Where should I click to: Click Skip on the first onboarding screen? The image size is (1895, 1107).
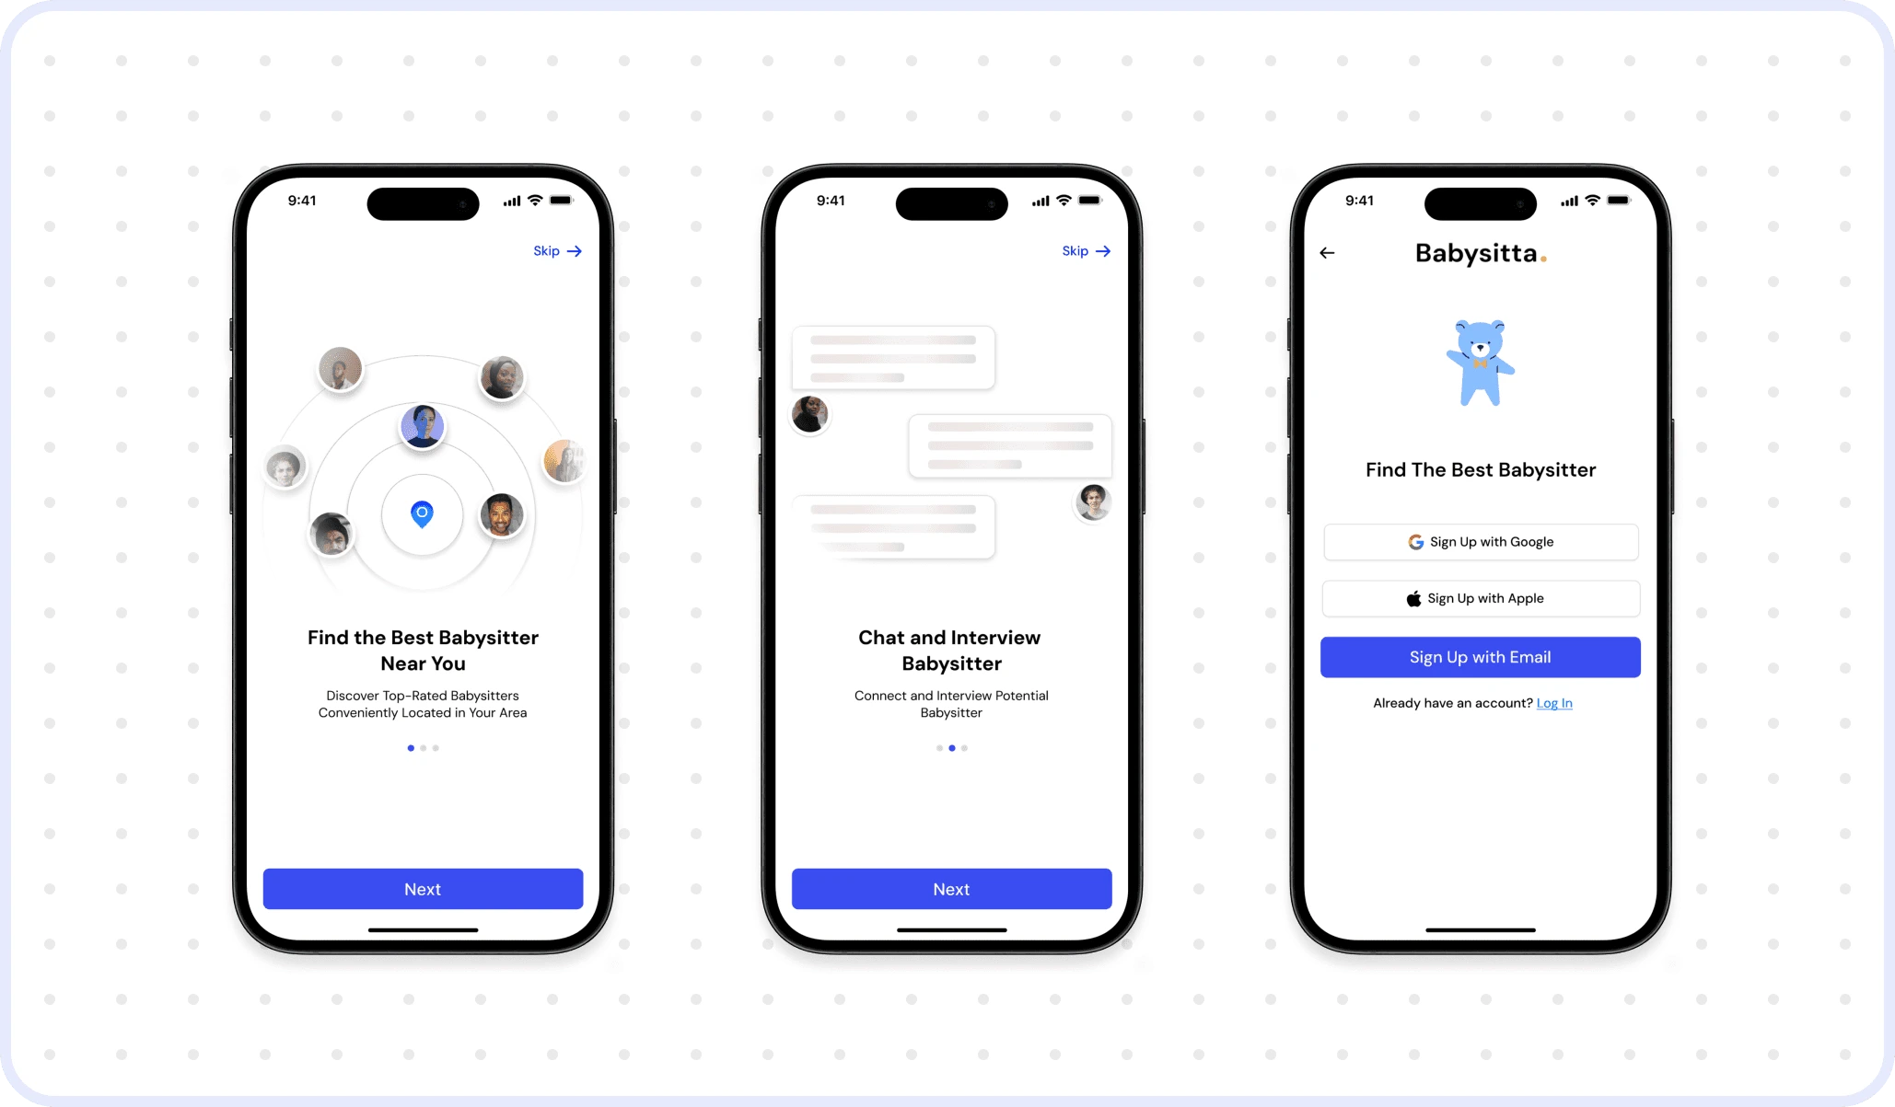click(x=555, y=250)
